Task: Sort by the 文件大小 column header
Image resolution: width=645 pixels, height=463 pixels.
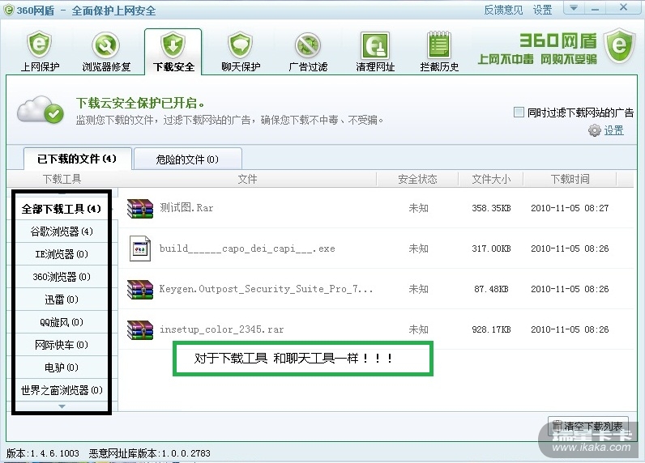Action: (491, 179)
